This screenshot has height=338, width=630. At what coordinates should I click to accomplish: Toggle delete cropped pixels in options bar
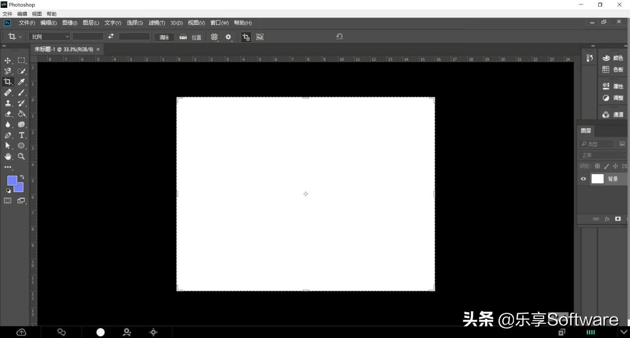tap(246, 37)
